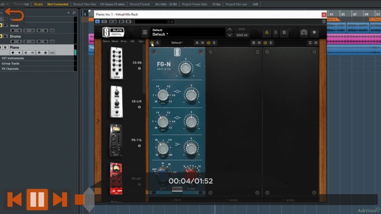Bypass the plugin with header power button
Screen dimensions: 381x214
[x=98, y=22]
